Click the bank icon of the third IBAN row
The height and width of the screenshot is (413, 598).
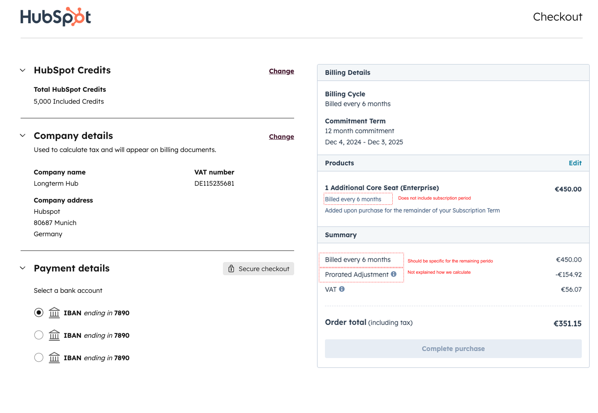click(x=54, y=358)
